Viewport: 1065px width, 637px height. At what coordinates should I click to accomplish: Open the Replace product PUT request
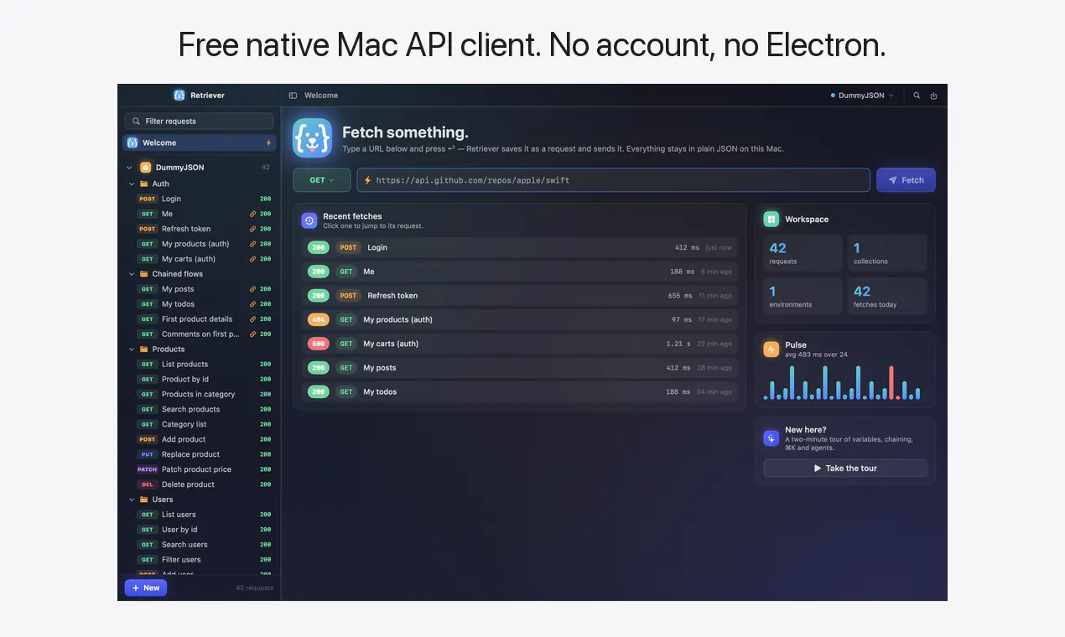coord(199,454)
